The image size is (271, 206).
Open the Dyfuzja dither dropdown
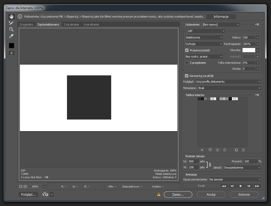click(x=204, y=44)
